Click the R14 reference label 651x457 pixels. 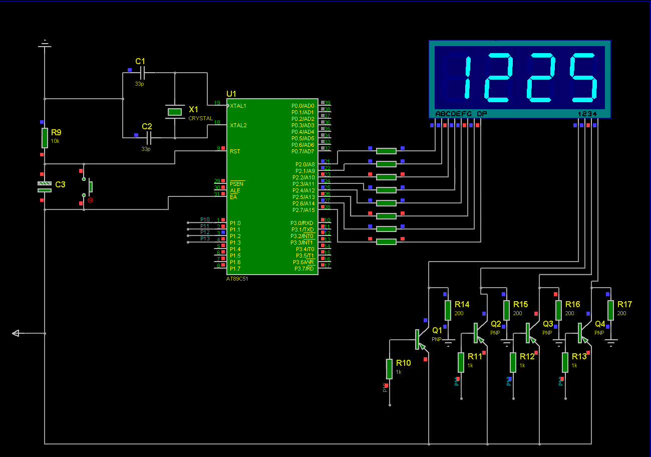pos(462,304)
